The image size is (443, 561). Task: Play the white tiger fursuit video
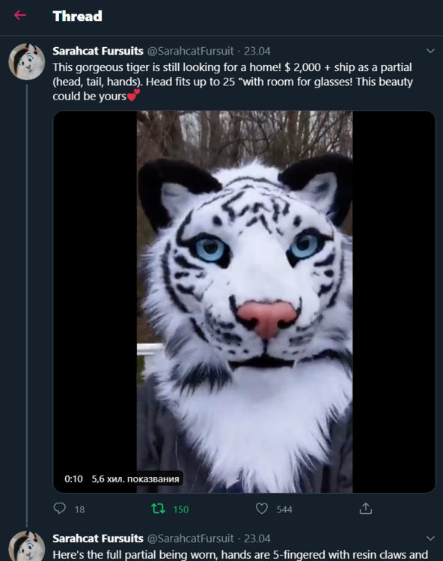point(245,301)
